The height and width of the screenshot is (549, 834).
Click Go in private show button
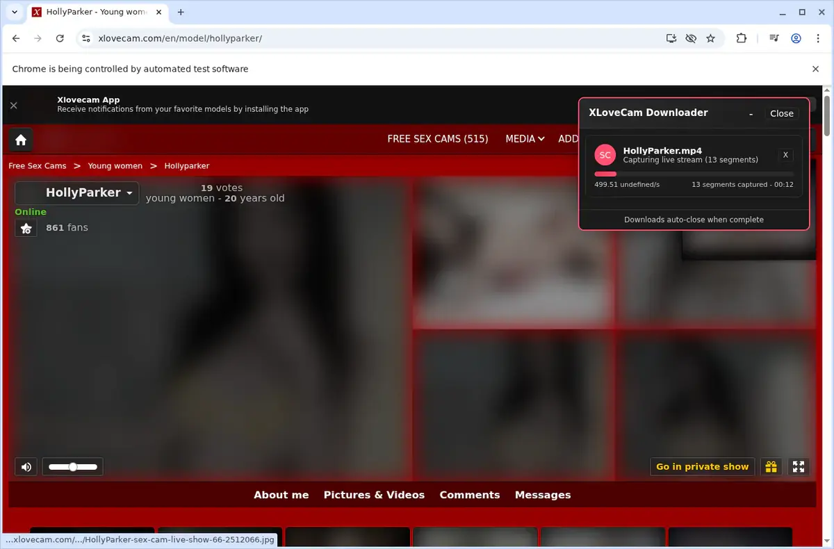tap(702, 466)
